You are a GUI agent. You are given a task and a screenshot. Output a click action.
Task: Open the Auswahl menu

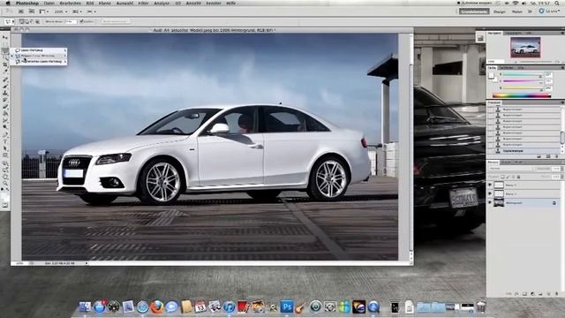point(124,3)
